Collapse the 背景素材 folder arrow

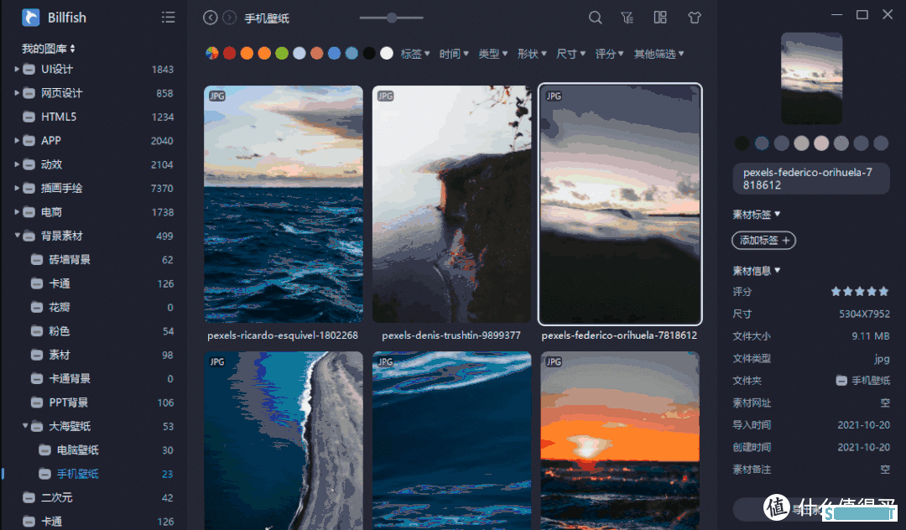(17, 235)
